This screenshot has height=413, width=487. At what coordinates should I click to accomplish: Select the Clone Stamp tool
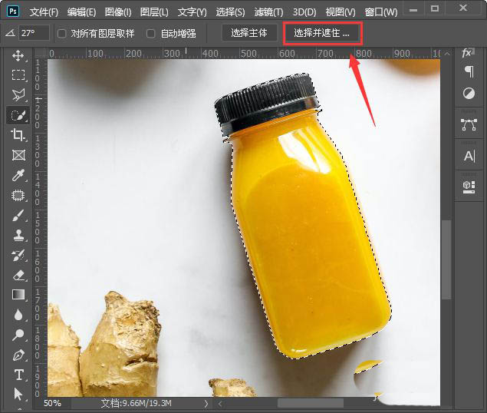coord(18,235)
